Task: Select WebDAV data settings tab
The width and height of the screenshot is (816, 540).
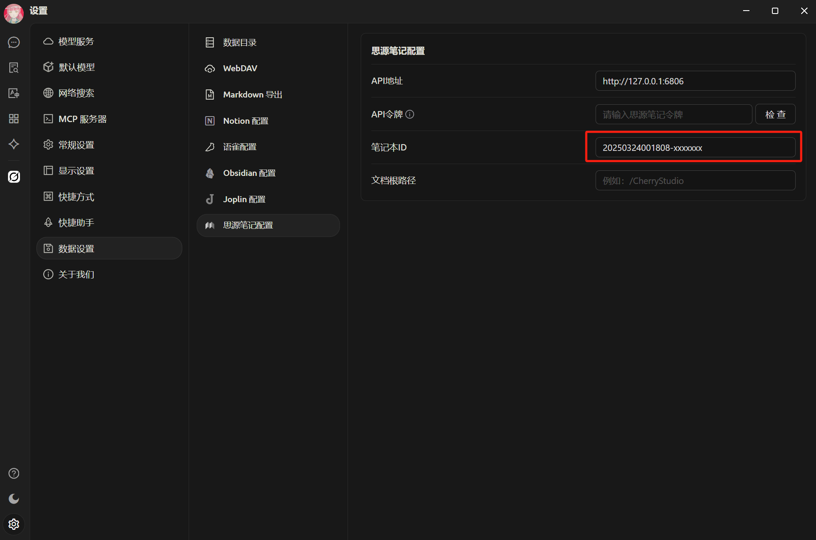Action: coord(240,68)
